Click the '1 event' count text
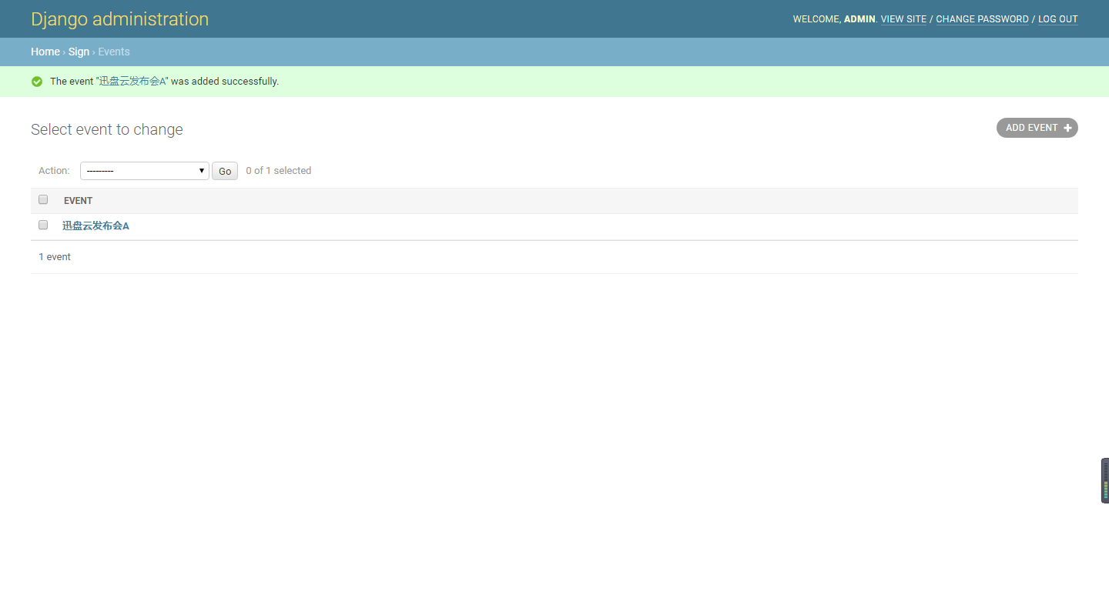1109x615 pixels. coord(55,257)
